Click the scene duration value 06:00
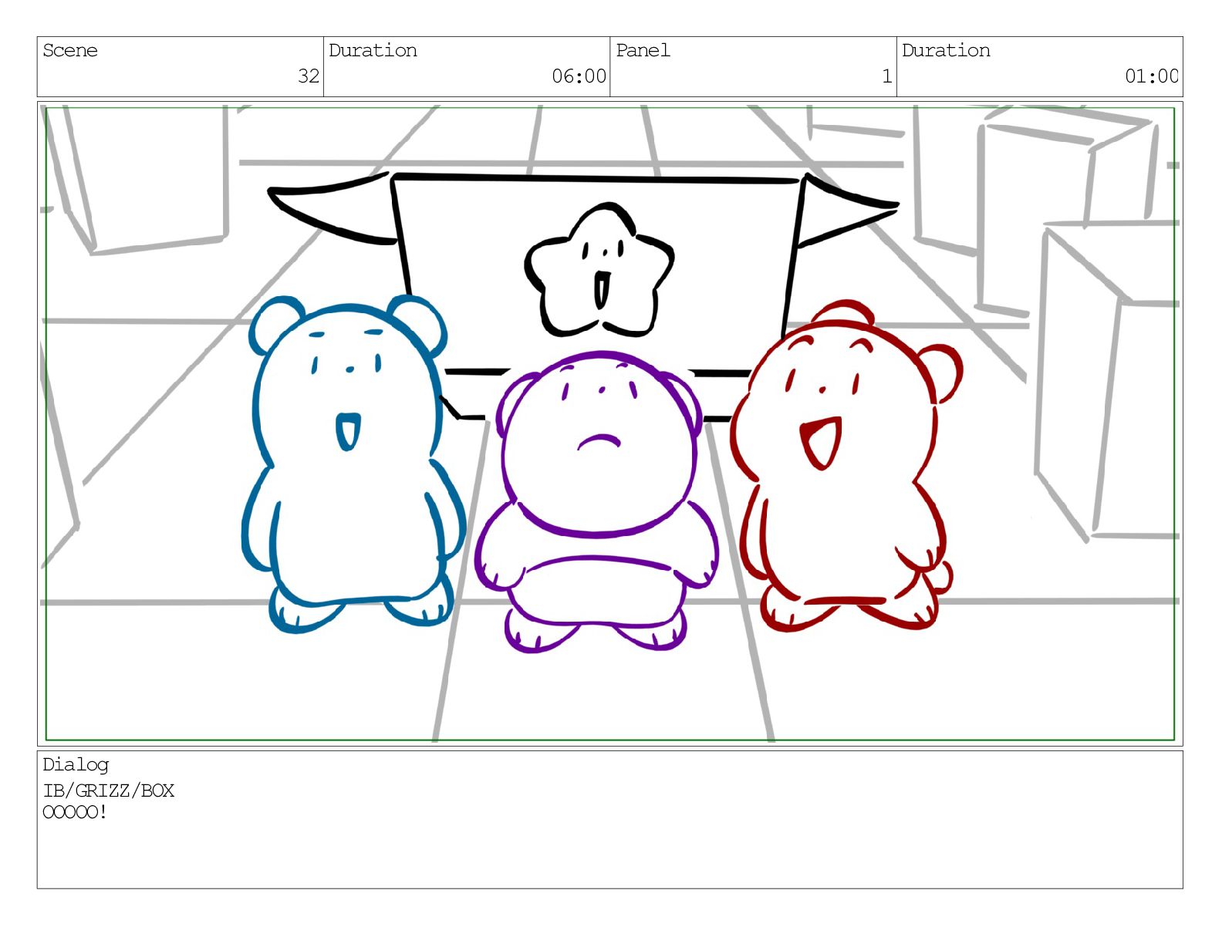 click(x=579, y=76)
